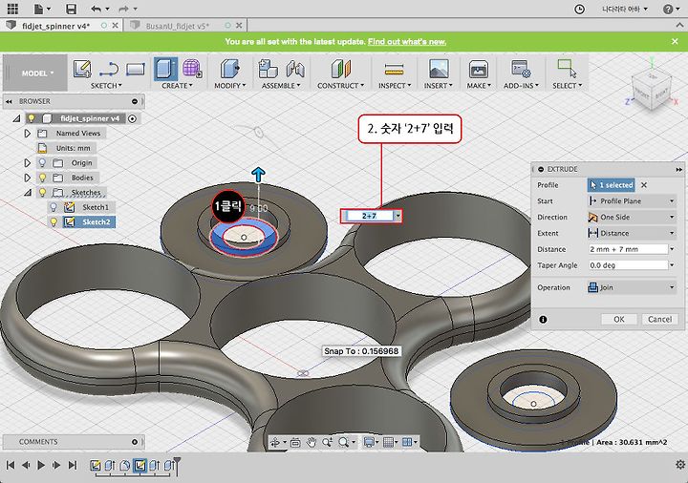Open the Orbit navigation tool

275,442
